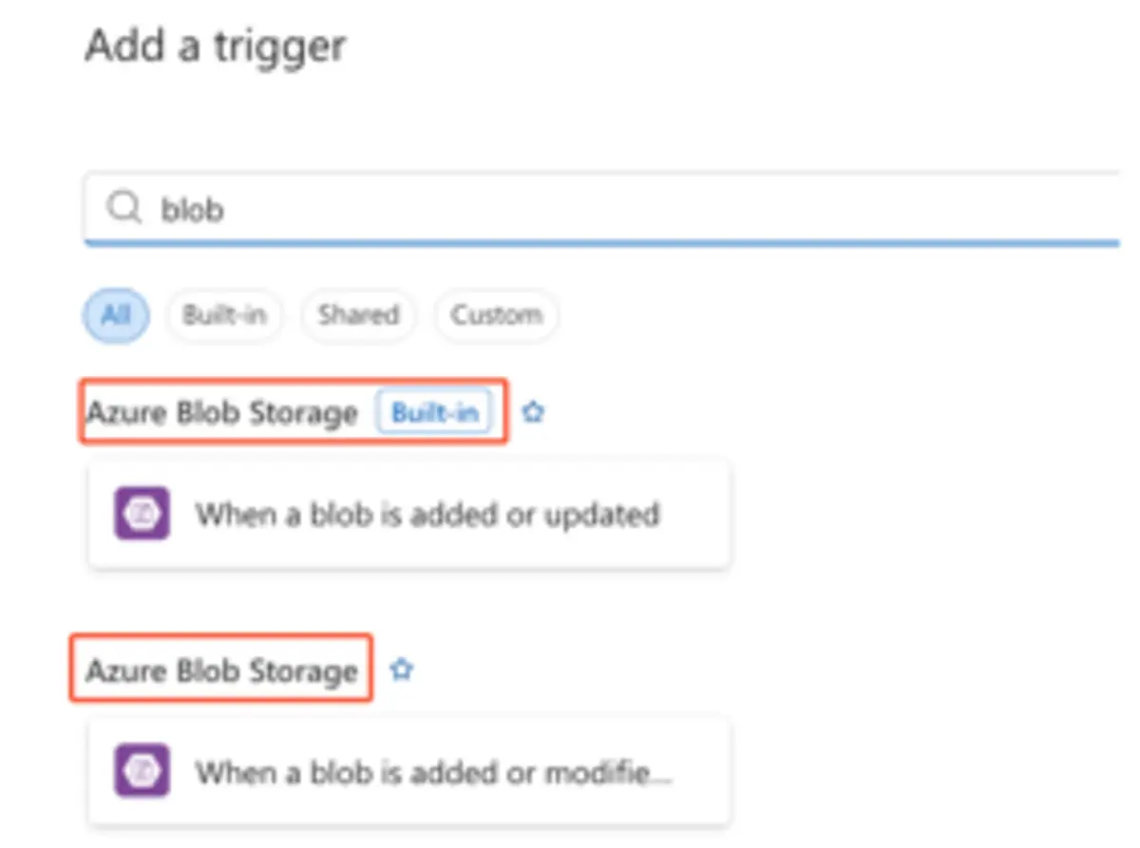Viewport: 1140px width, 848px height.
Task: Favorite the shared Azure Blob Storage connector star
Action: 402,669
